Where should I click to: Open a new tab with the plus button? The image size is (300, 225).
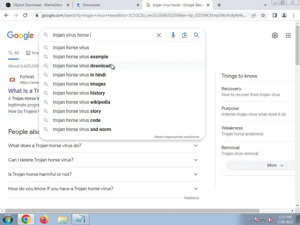pyautogui.click(x=219, y=5)
